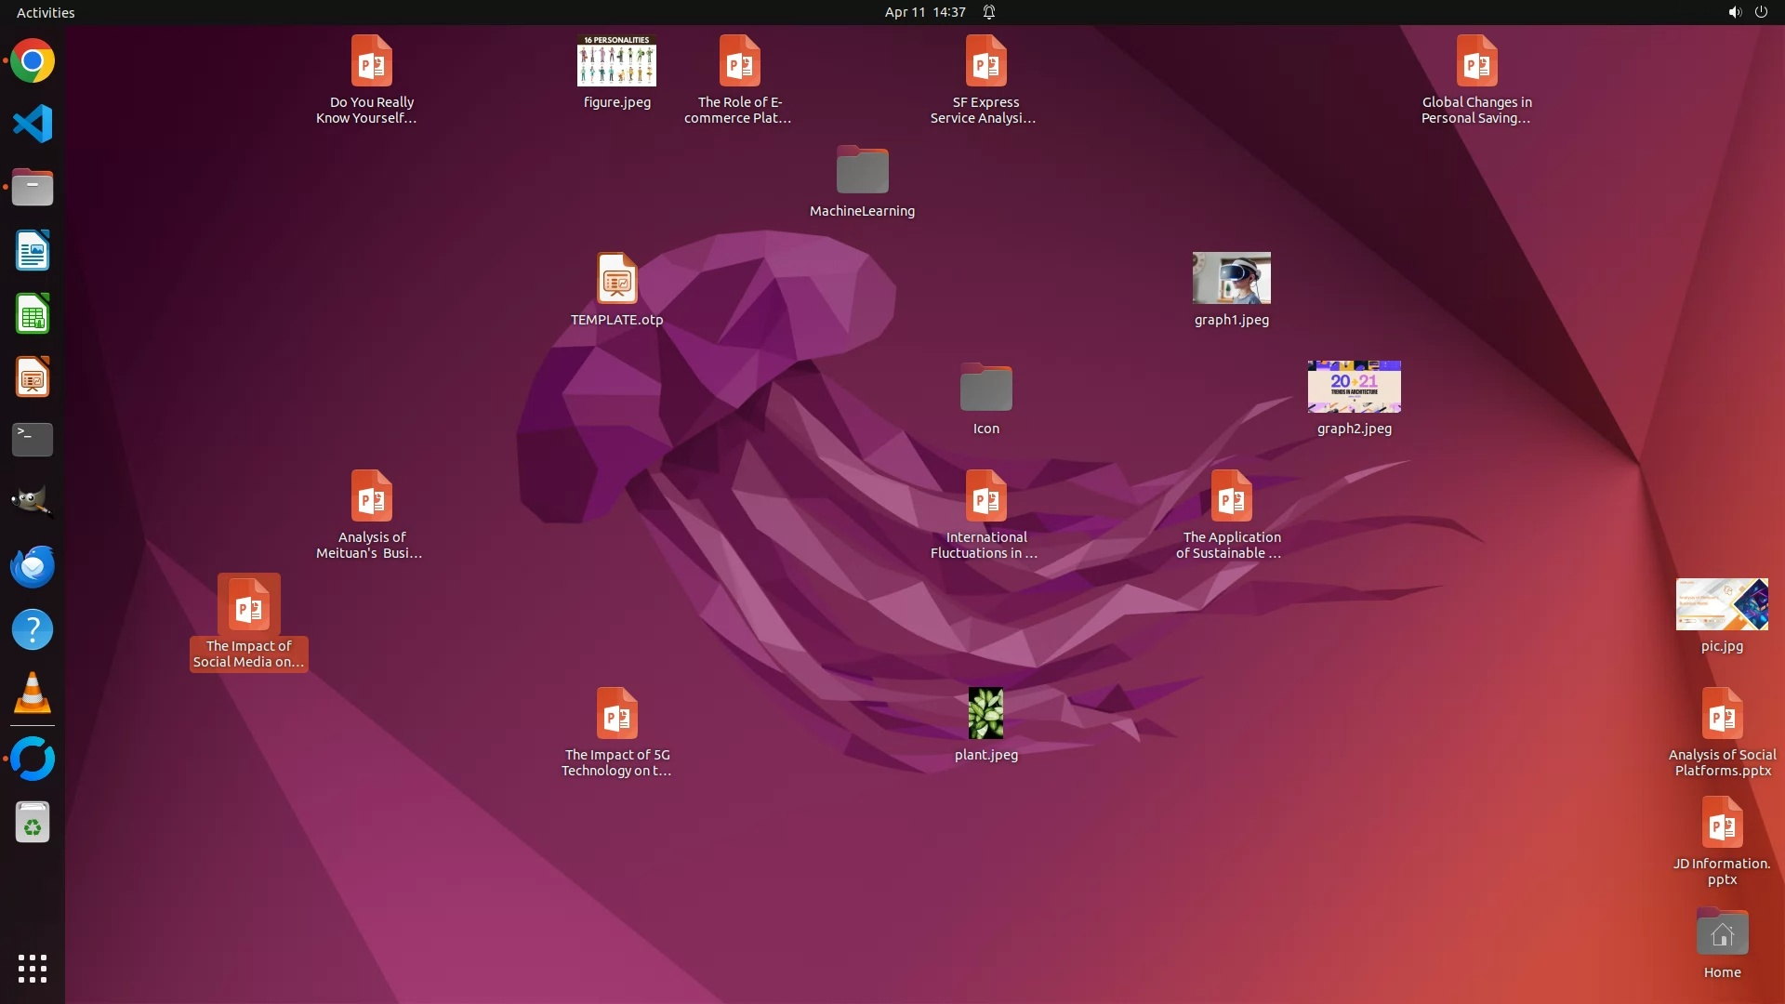Screen dimensions: 1785x1004
Task: Open Thunderbird mail from the dock
Action: coord(33,566)
